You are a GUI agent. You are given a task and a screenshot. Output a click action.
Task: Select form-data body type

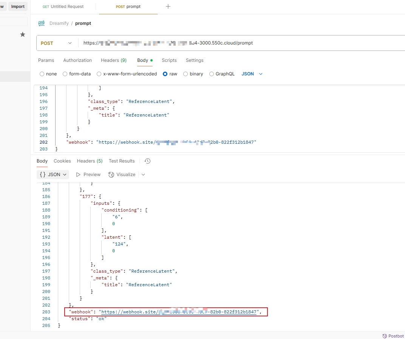[65, 74]
